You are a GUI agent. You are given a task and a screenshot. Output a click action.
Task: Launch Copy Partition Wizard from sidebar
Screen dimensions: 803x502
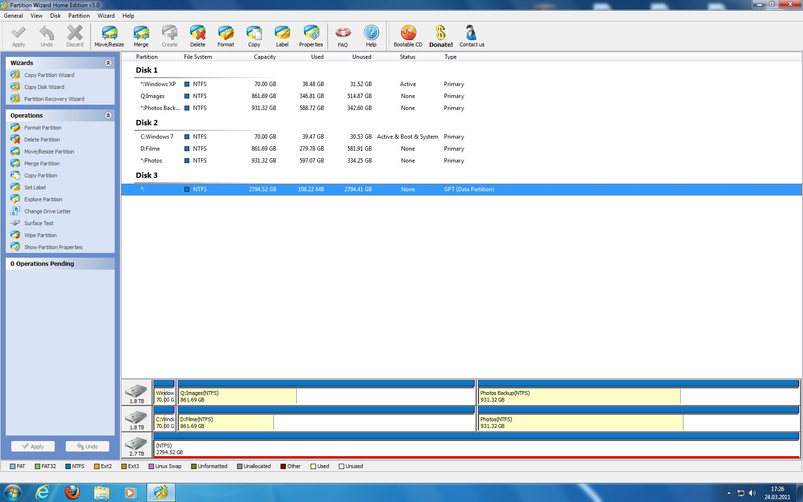[49, 75]
